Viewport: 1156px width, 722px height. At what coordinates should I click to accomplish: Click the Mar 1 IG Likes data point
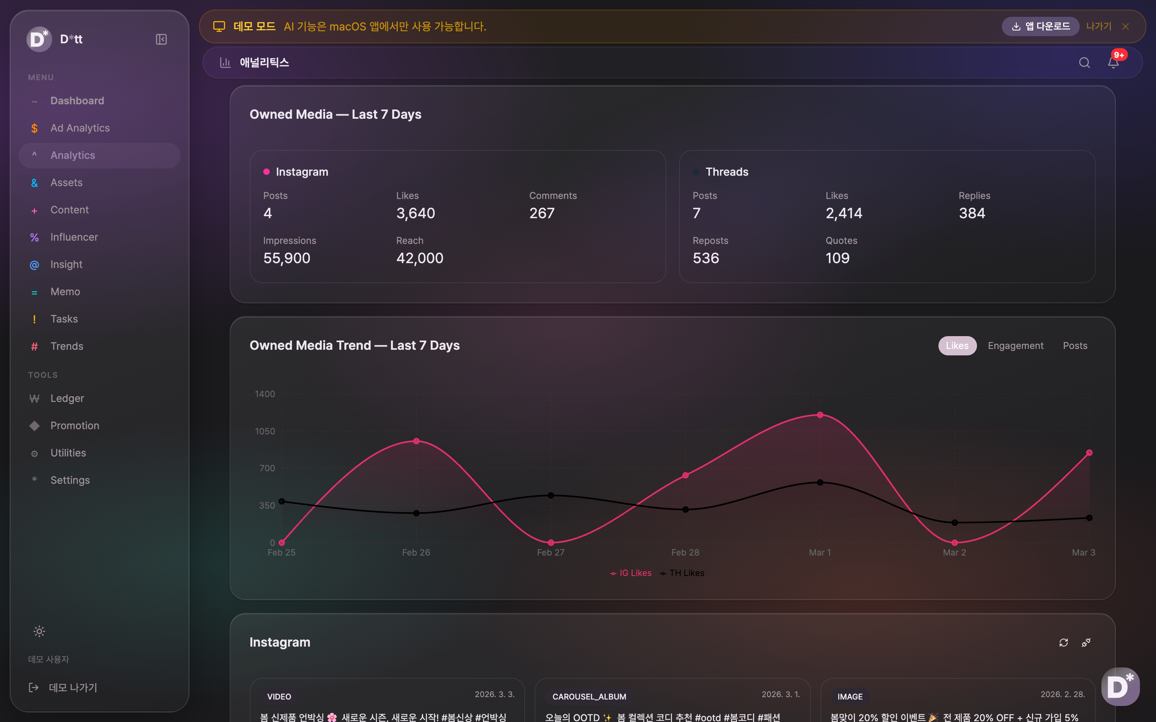pos(820,415)
